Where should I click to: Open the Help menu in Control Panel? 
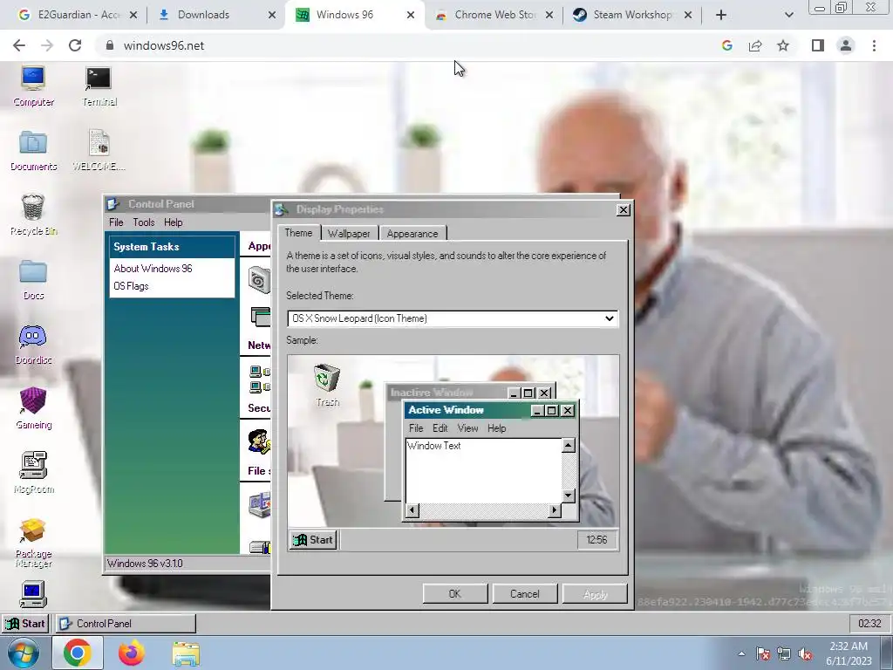click(174, 222)
